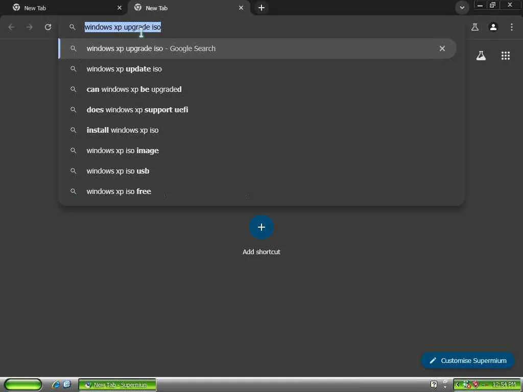Click the 12:54 PM clock
The image size is (523, 392).
tap(504, 385)
